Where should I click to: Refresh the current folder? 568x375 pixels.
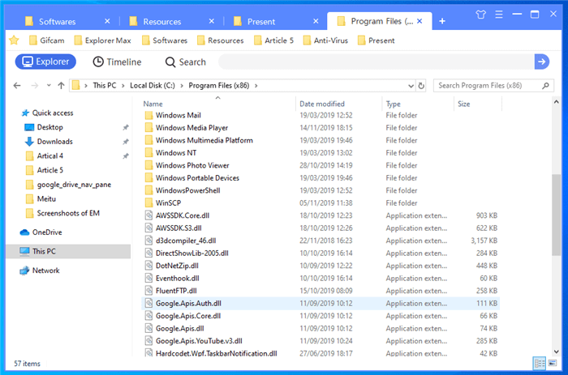pos(421,86)
